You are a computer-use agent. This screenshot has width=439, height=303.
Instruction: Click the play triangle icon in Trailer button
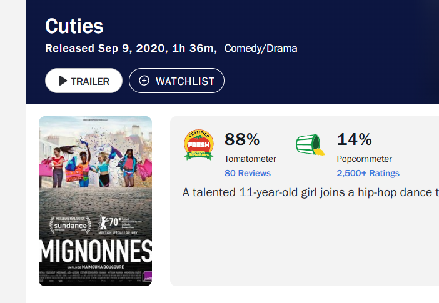click(x=63, y=81)
